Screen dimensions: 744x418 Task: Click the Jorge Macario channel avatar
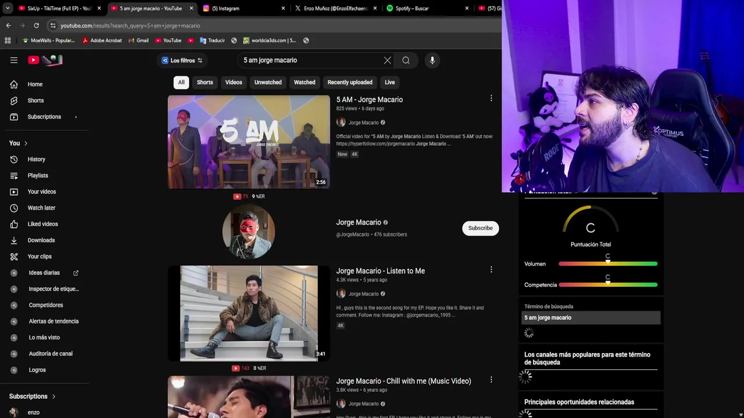point(249,232)
